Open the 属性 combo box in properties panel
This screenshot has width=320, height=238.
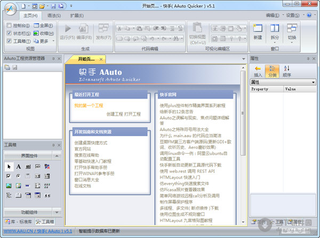point(283,82)
